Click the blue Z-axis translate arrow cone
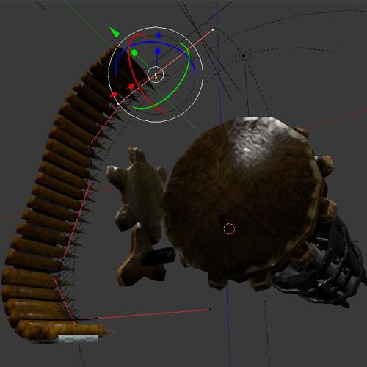This screenshot has height=367, width=367. pyautogui.click(x=159, y=35)
